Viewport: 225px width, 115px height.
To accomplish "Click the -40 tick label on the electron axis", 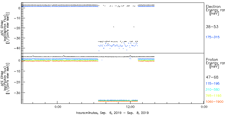I will pos(17,48).
